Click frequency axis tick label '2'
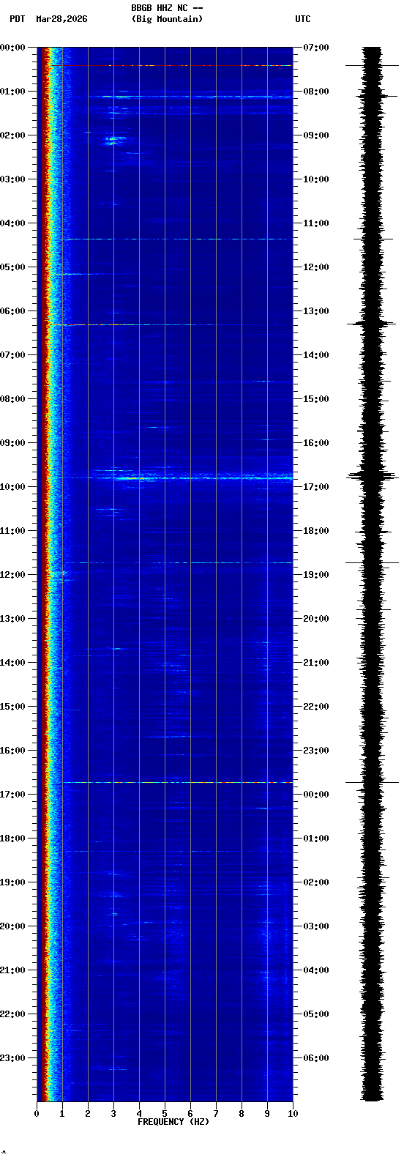The height and width of the screenshot is (1160, 404). tap(88, 1114)
